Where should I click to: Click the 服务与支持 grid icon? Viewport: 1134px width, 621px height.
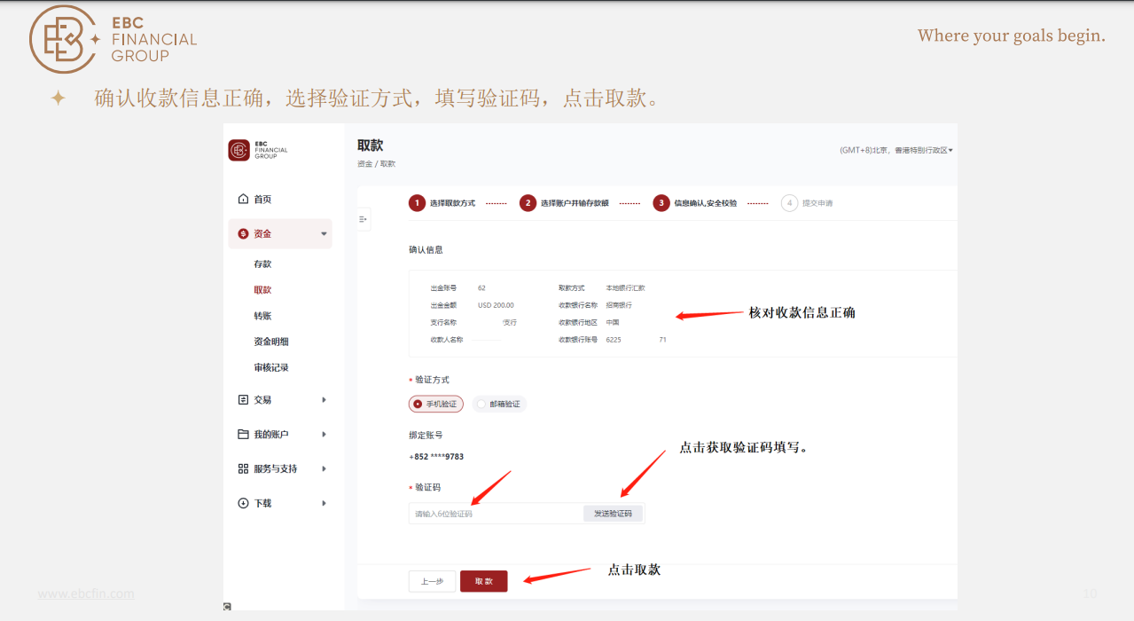(243, 468)
